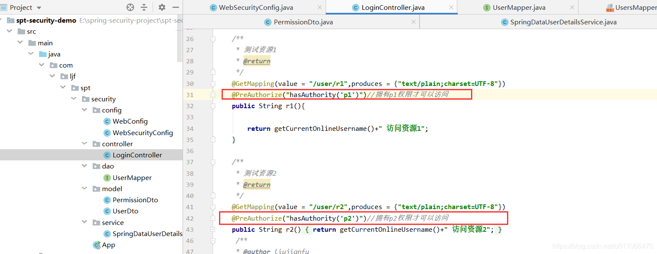Click the locate/scroll from source target icon
Viewport: 657px width, 254px height.
click(130, 7)
